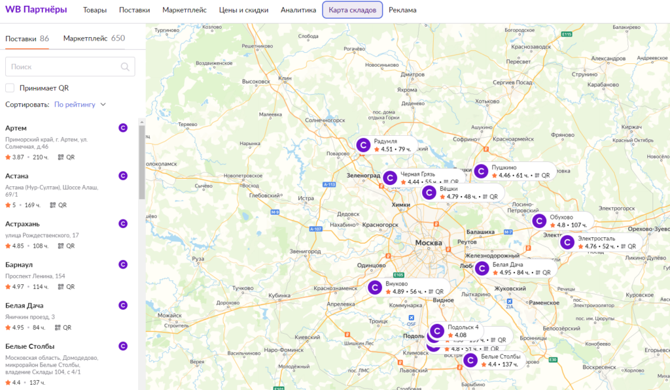Click the WB Партнёры logo
670x390 pixels.
tap(36, 9)
